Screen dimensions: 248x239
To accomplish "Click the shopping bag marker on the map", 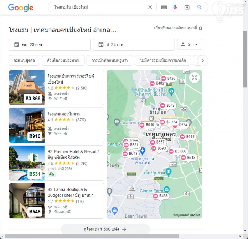I will point(115,211).
